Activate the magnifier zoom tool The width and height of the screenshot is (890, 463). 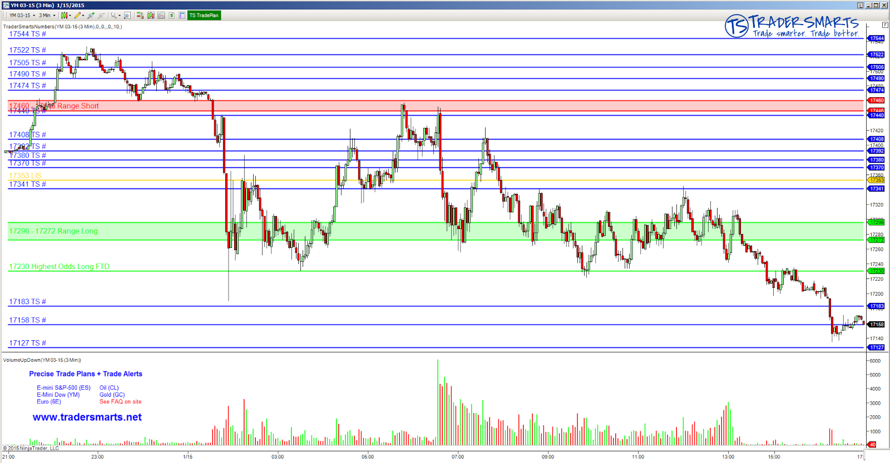(x=127, y=16)
